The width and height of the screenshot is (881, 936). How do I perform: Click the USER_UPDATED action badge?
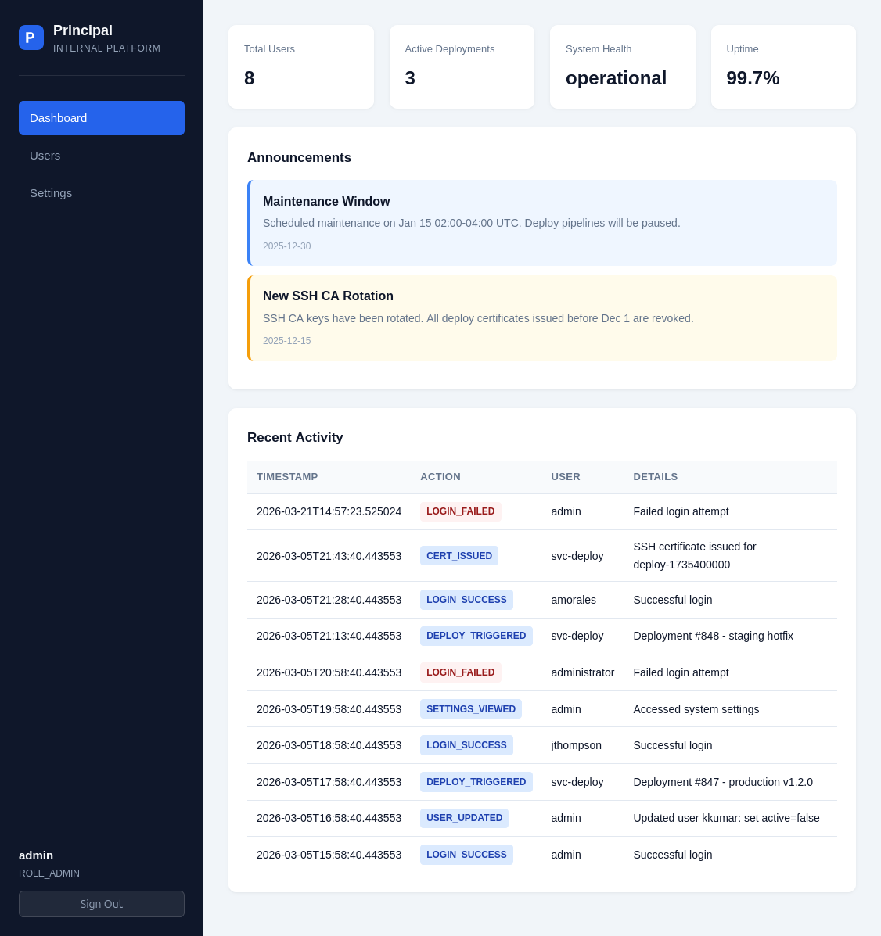(x=464, y=818)
